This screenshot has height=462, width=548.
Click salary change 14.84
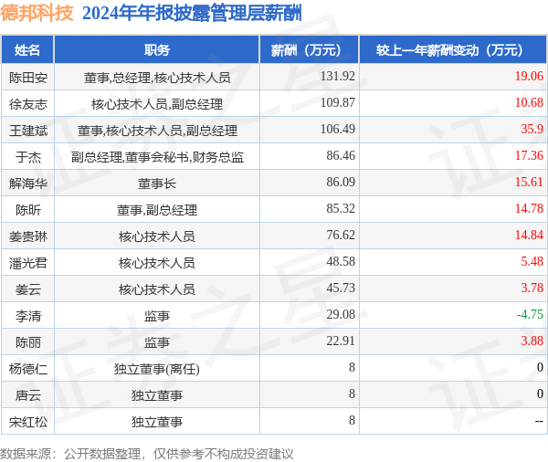coord(529,235)
